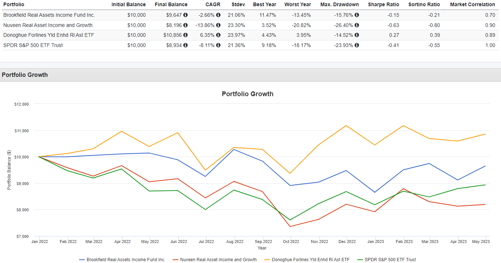
Task: Select the Sortino Ratio column header
Action: pos(424,4)
